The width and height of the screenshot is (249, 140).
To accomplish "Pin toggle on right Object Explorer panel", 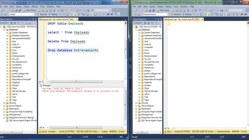I will click(158, 19).
